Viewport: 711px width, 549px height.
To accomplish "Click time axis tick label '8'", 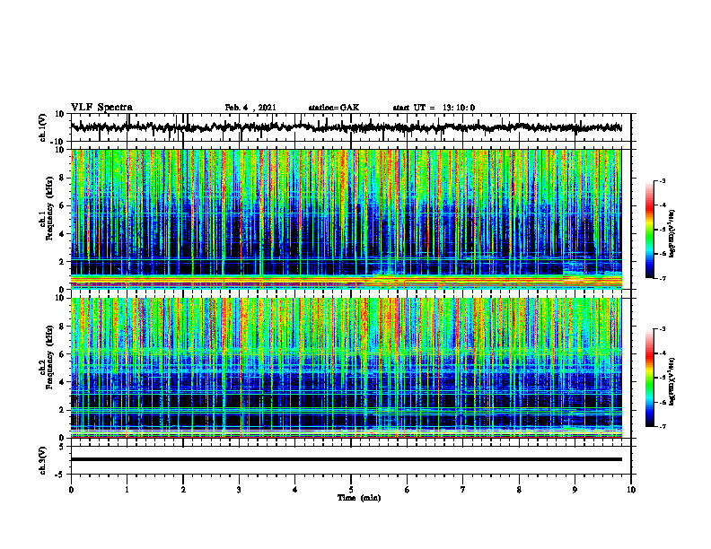I will tap(519, 490).
